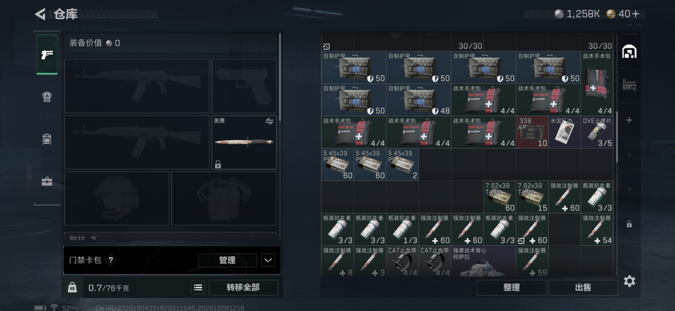Screen dimensions: 675x311
Task: Go back with the arrow beside 仓库
Action: coord(40,14)
